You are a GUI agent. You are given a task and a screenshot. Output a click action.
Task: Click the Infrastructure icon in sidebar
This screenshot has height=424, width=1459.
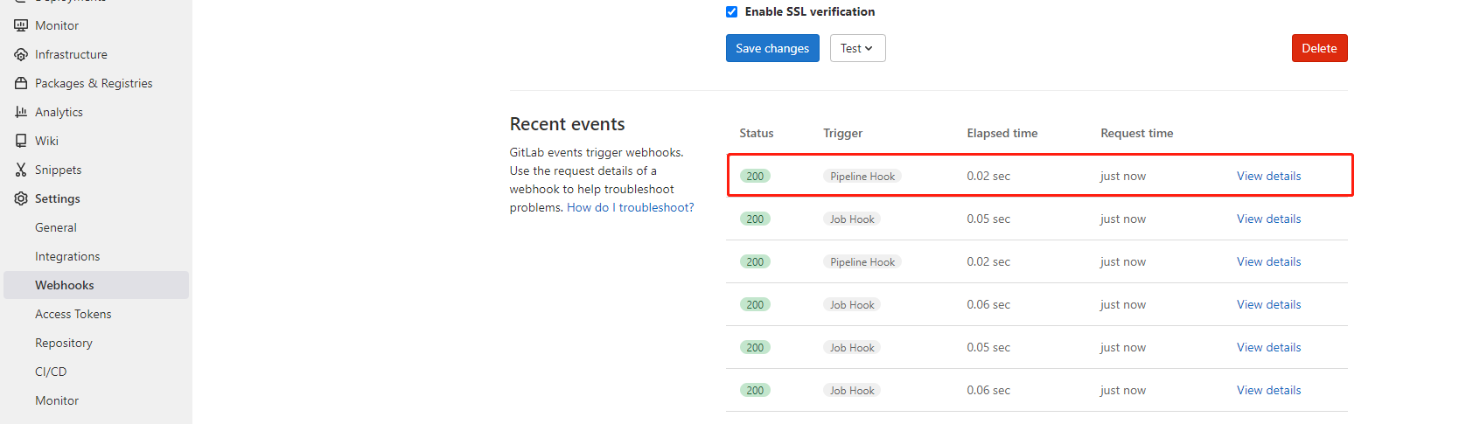pyautogui.click(x=21, y=54)
